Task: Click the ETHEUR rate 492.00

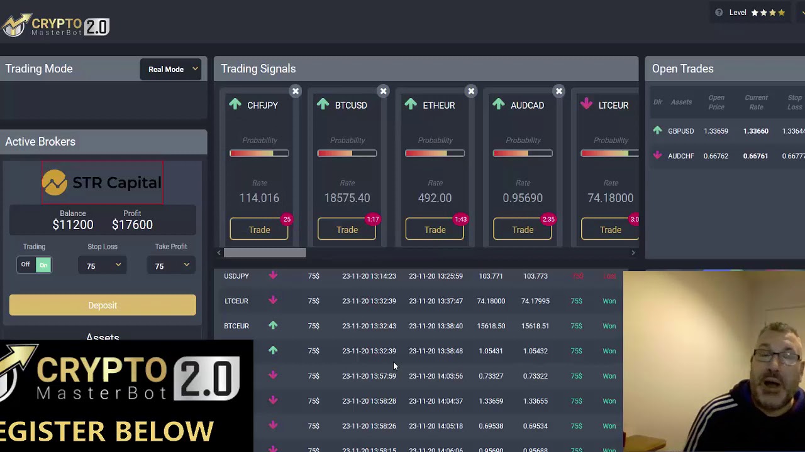Action: click(x=435, y=198)
